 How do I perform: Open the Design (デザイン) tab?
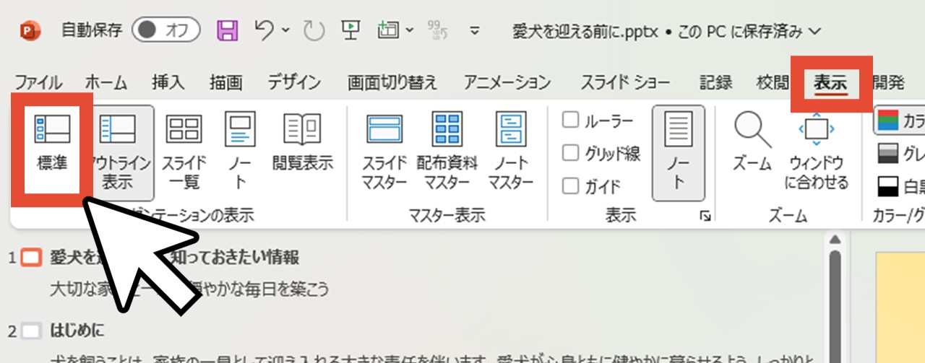(x=294, y=82)
